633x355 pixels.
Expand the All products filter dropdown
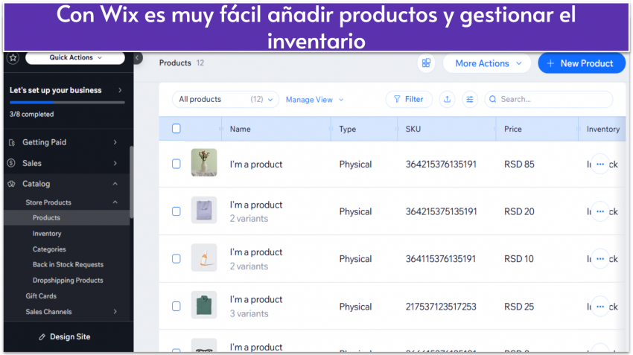click(225, 99)
